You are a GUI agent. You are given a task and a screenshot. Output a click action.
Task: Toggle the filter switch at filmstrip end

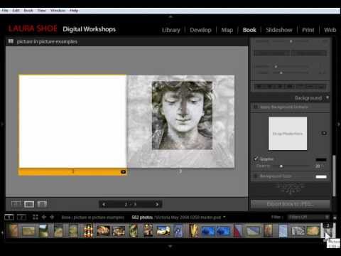(x=335, y=218)
